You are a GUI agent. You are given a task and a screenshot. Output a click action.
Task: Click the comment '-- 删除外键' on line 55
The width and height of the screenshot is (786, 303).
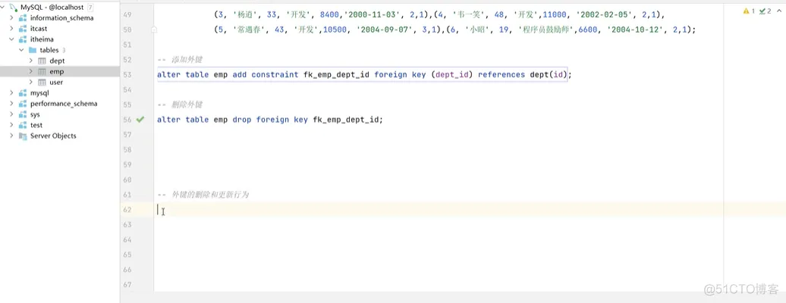(180, 105)
